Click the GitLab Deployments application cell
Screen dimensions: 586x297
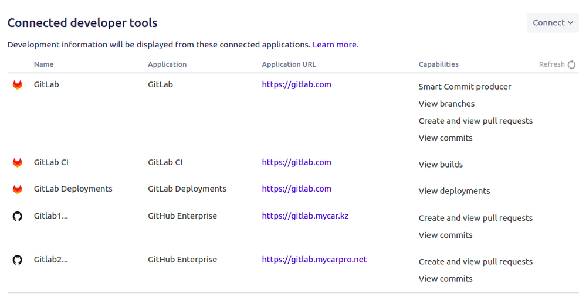[187, 189]
